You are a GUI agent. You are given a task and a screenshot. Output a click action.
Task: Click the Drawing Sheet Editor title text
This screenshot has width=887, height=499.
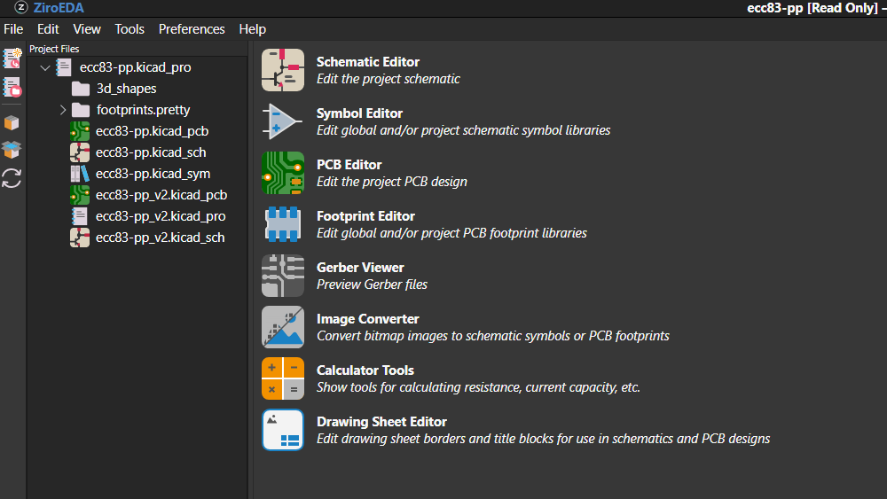[x=381, y=422]
